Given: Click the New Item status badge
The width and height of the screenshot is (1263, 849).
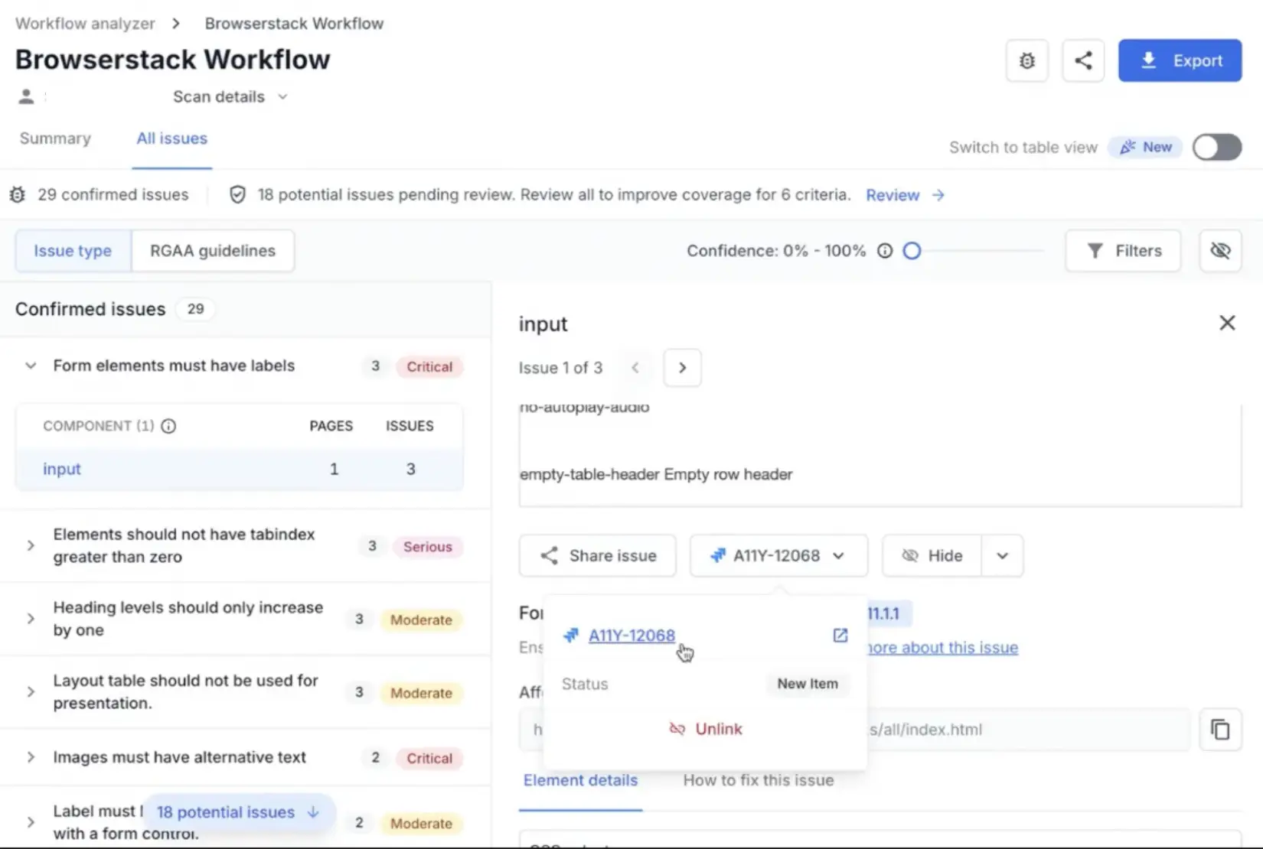Looking at the screenshot, I should coord(808,684).
